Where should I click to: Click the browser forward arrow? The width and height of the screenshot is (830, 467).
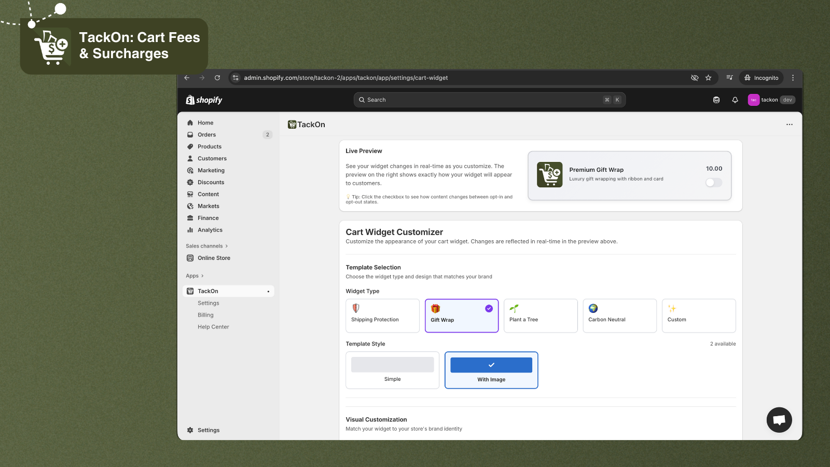click(202, 78)
